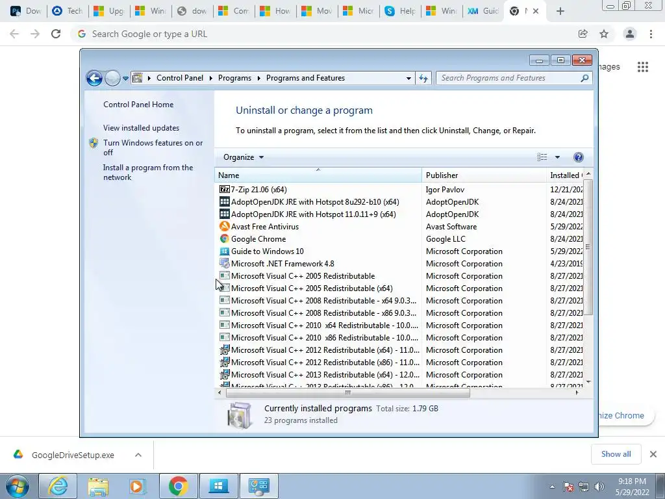Switch to the first Dow tab
Viewport: 665px width, 499px height.
point(25,11)
